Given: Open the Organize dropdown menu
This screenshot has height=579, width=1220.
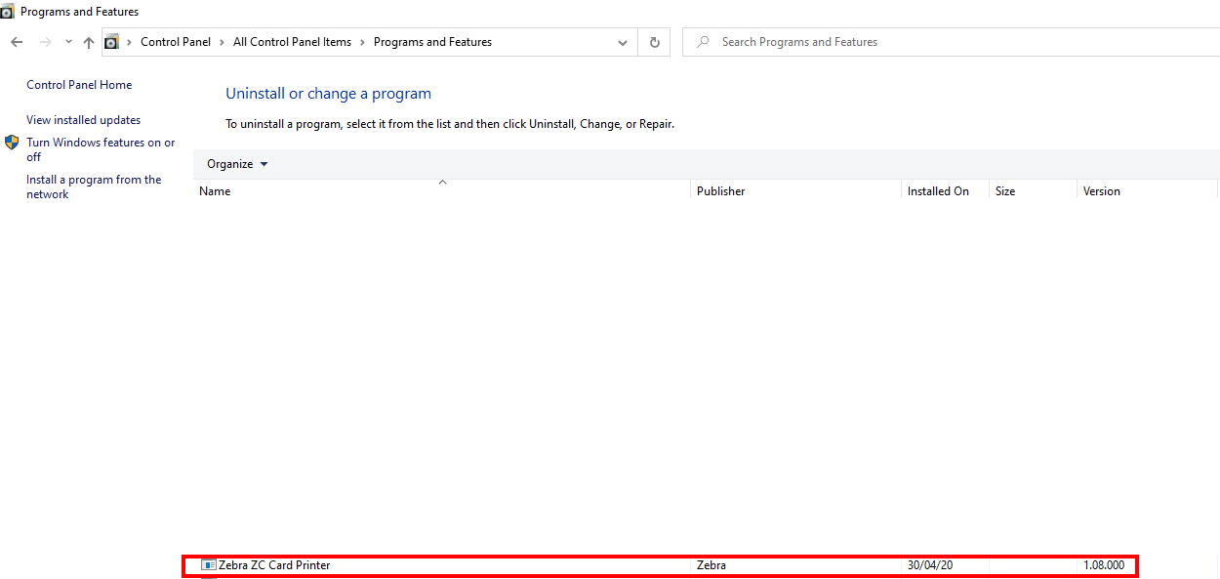Looking at the screenshot, I should click(236, 163).
